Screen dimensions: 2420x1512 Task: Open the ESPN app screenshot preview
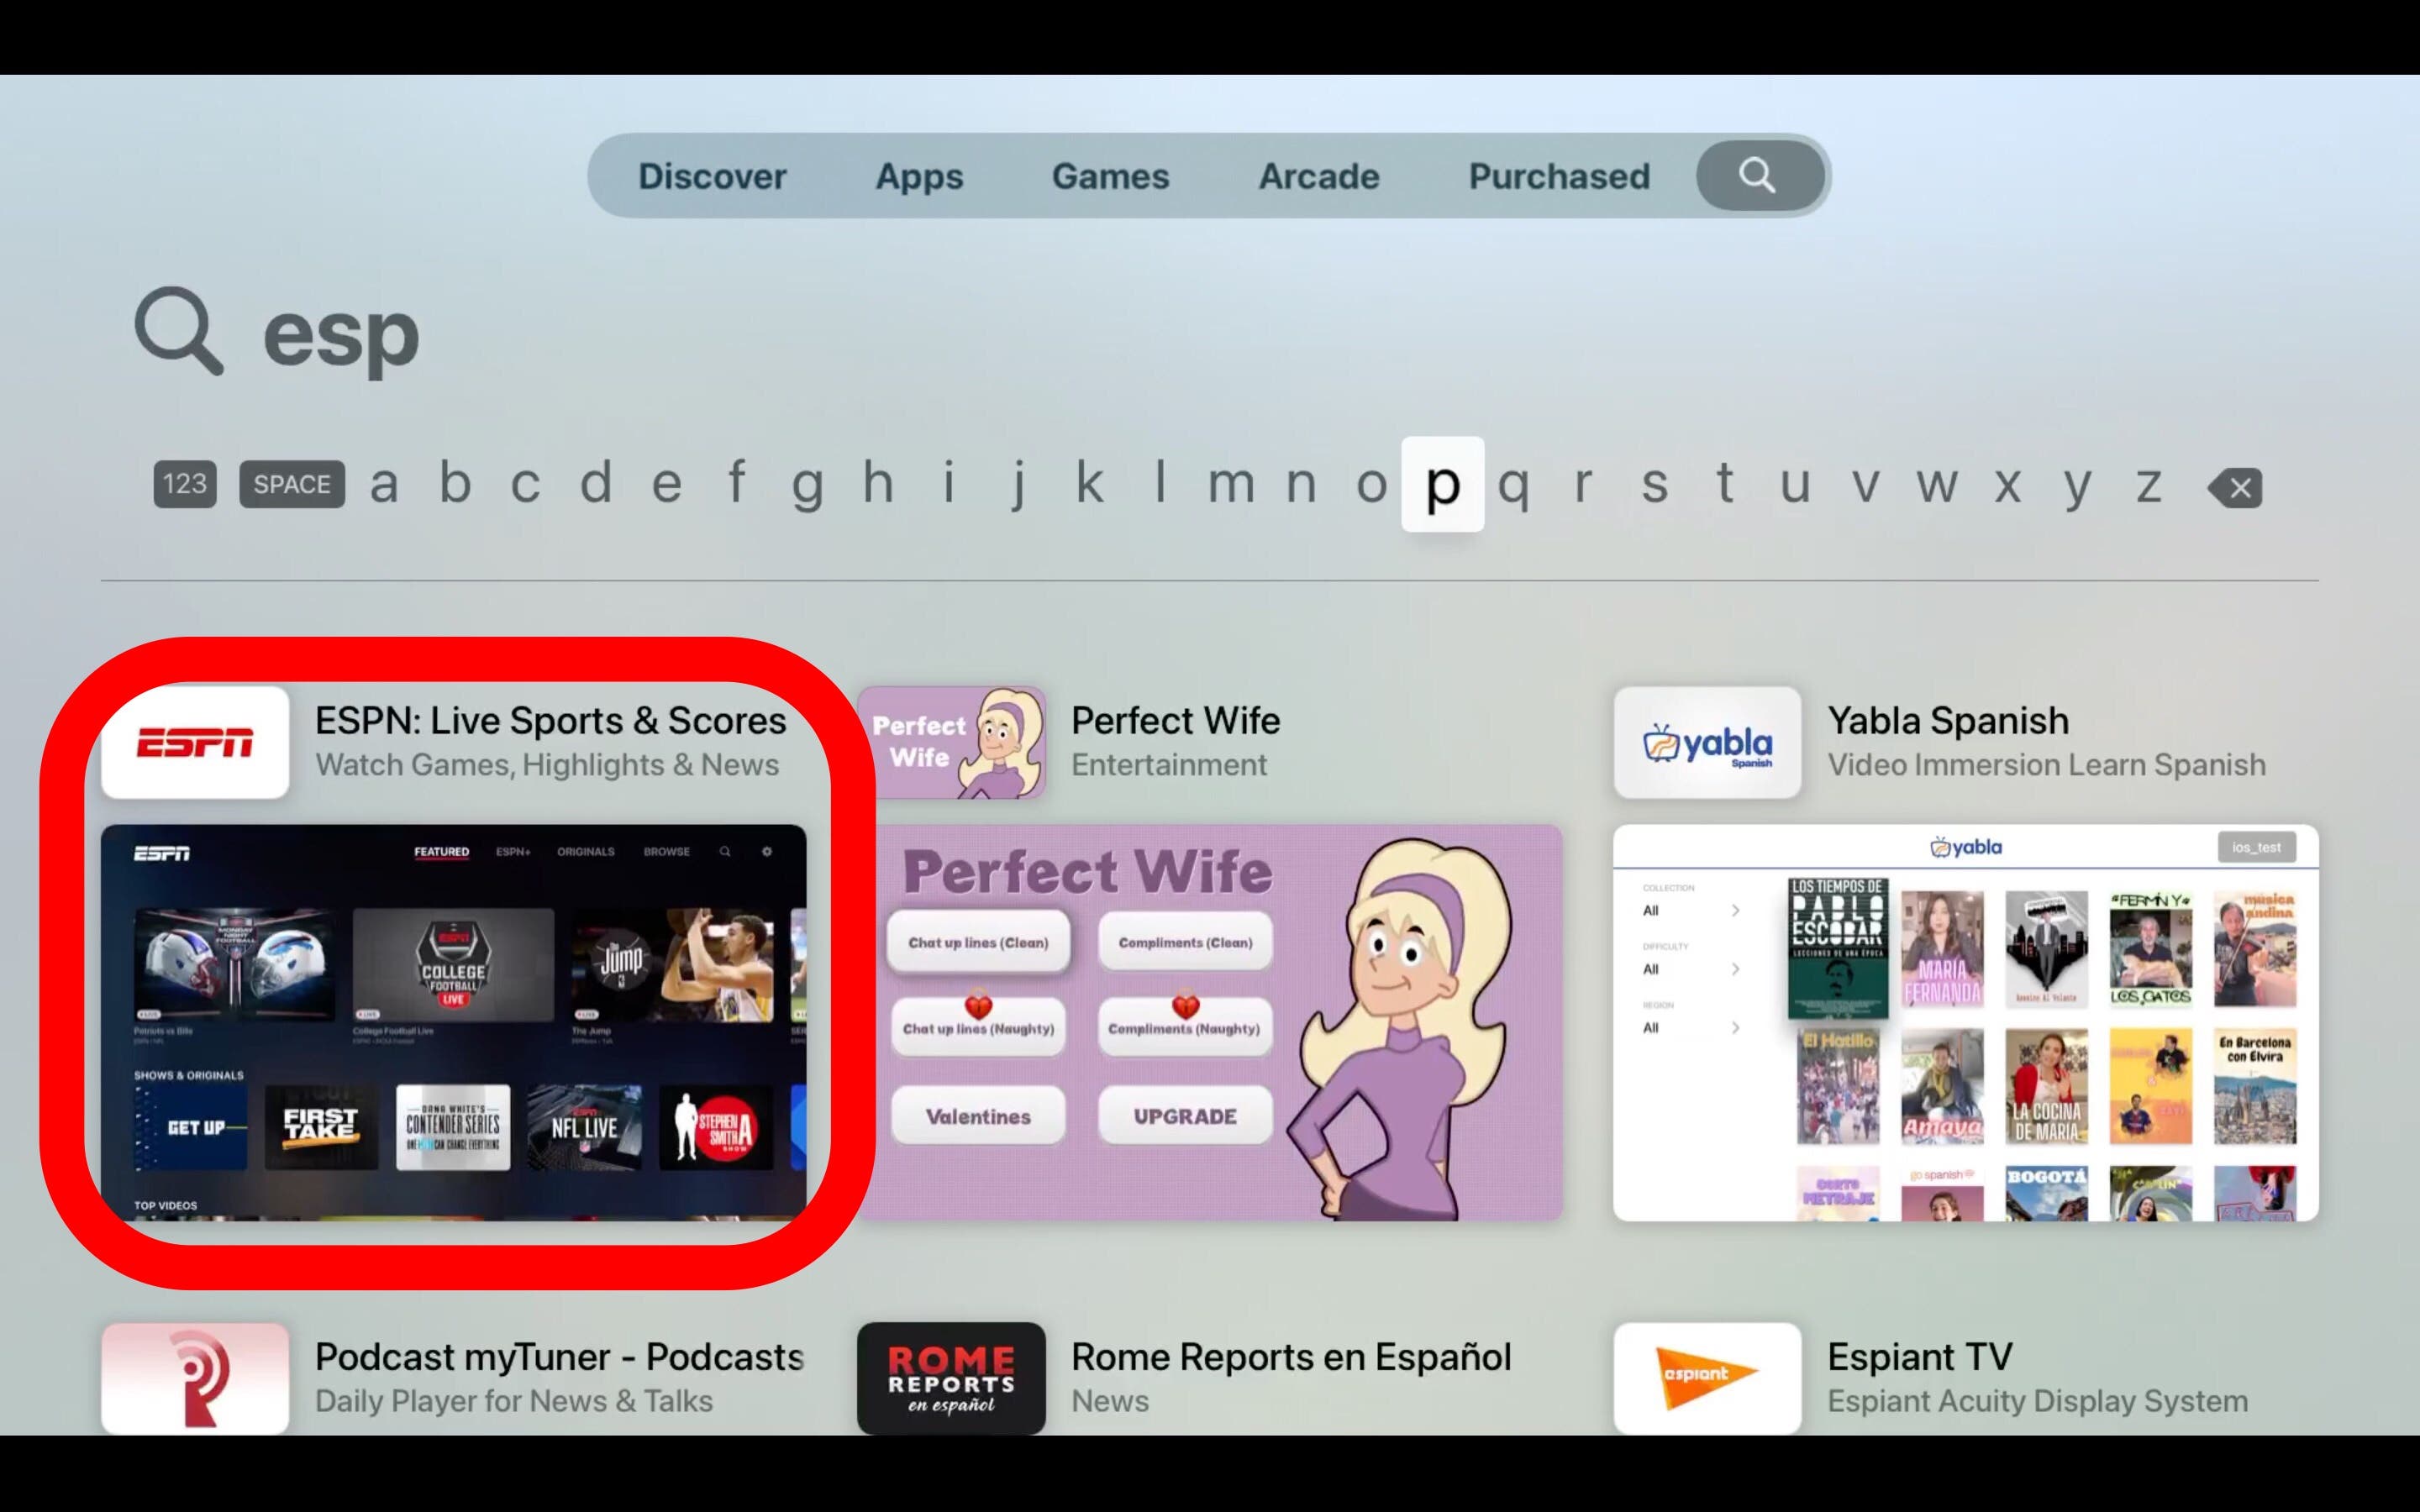[x=453, y=1022]
